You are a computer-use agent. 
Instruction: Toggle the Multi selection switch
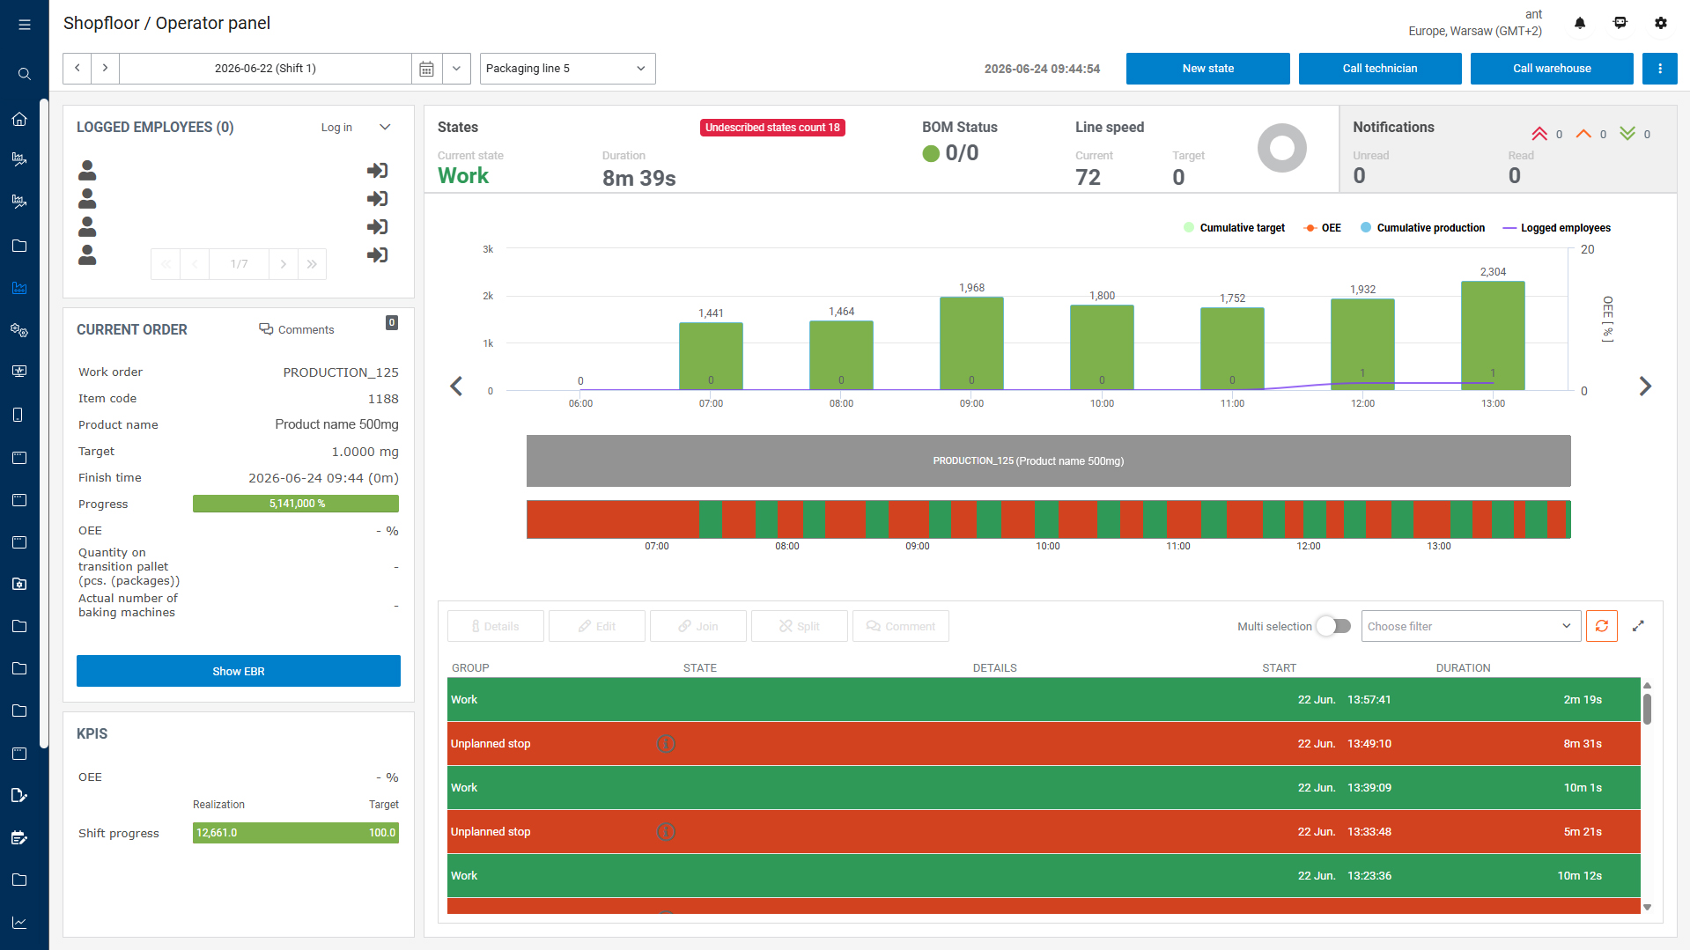click(1333, 626)
